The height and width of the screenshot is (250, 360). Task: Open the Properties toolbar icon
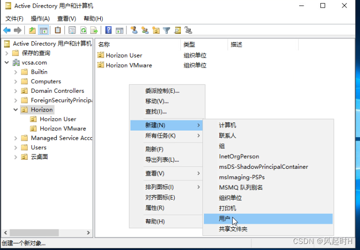tap(72, 30)
